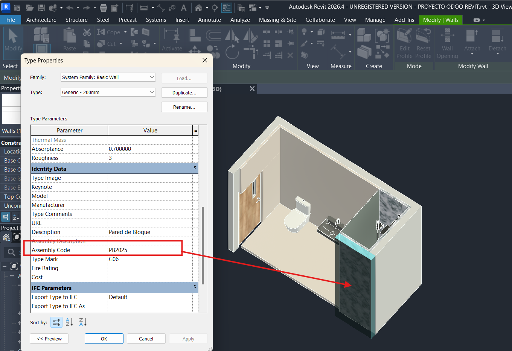Click the Detach wall tool

point(497,40)
